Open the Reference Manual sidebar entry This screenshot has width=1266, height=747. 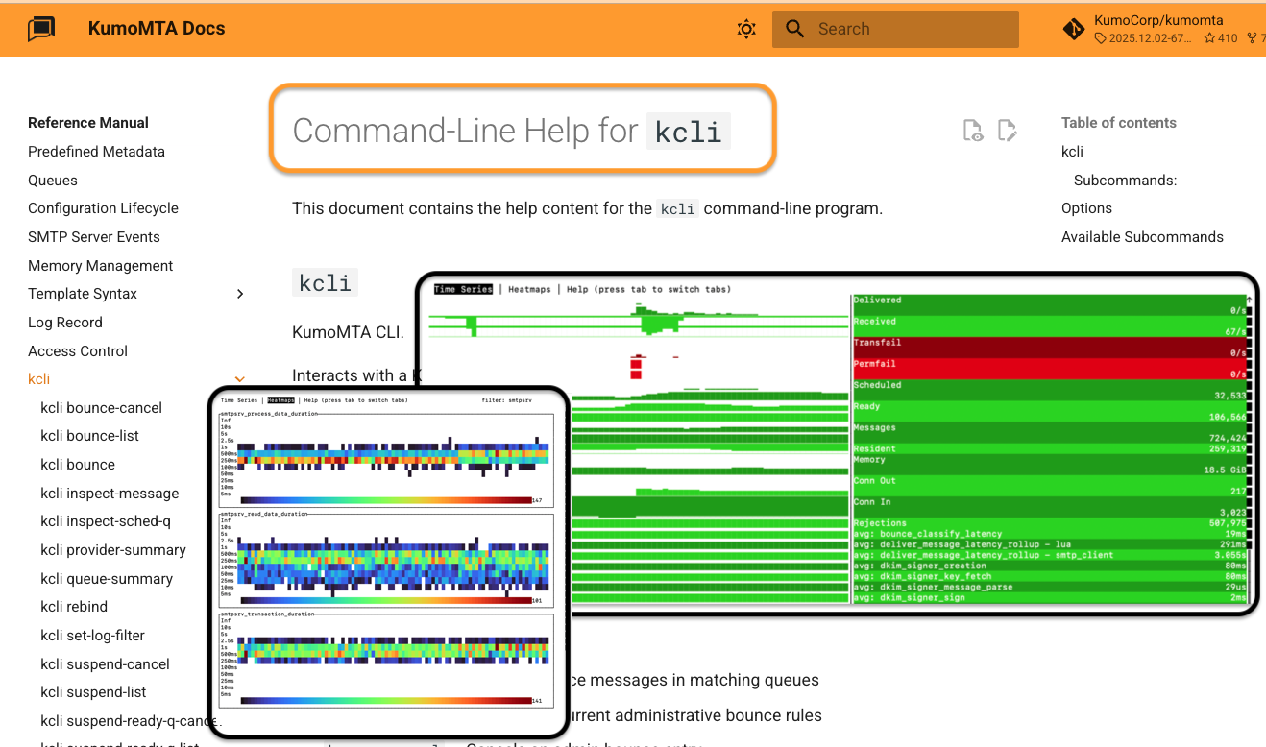(x=87, y=122)
